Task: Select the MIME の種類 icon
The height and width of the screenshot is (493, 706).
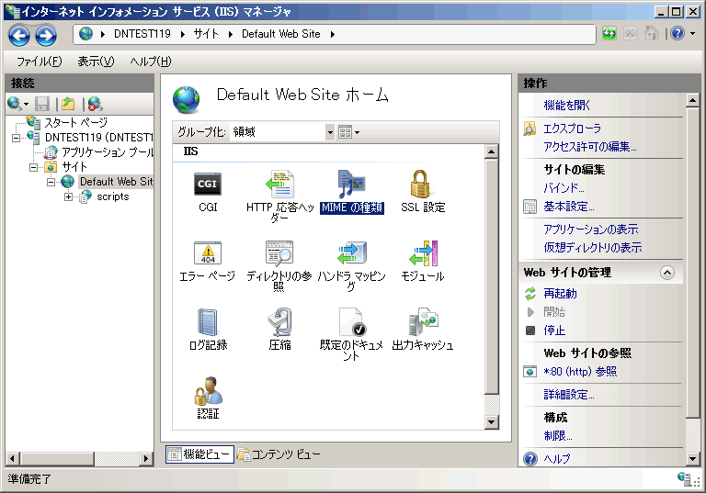Action: [352, 184]
